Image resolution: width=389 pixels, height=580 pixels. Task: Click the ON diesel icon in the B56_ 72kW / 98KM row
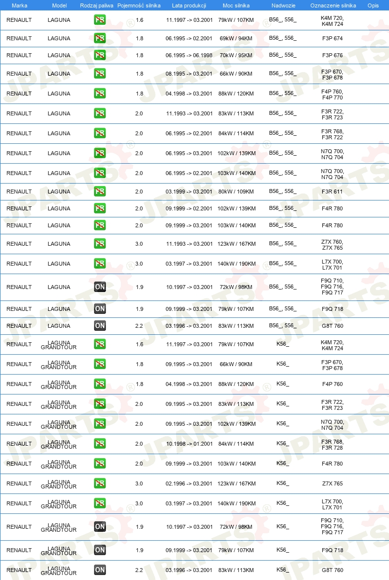[x=100, y=287]
